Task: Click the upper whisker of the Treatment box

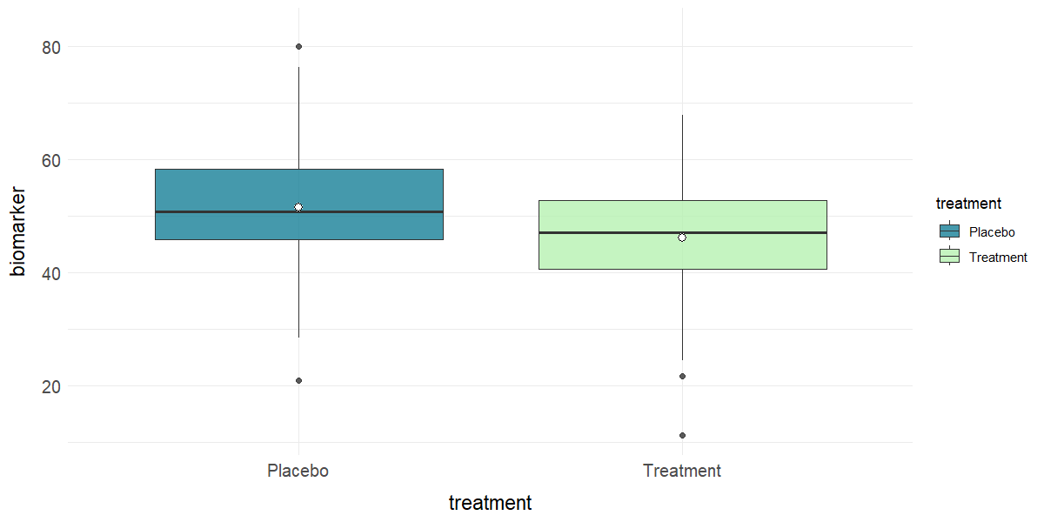Action: point(682,157)
